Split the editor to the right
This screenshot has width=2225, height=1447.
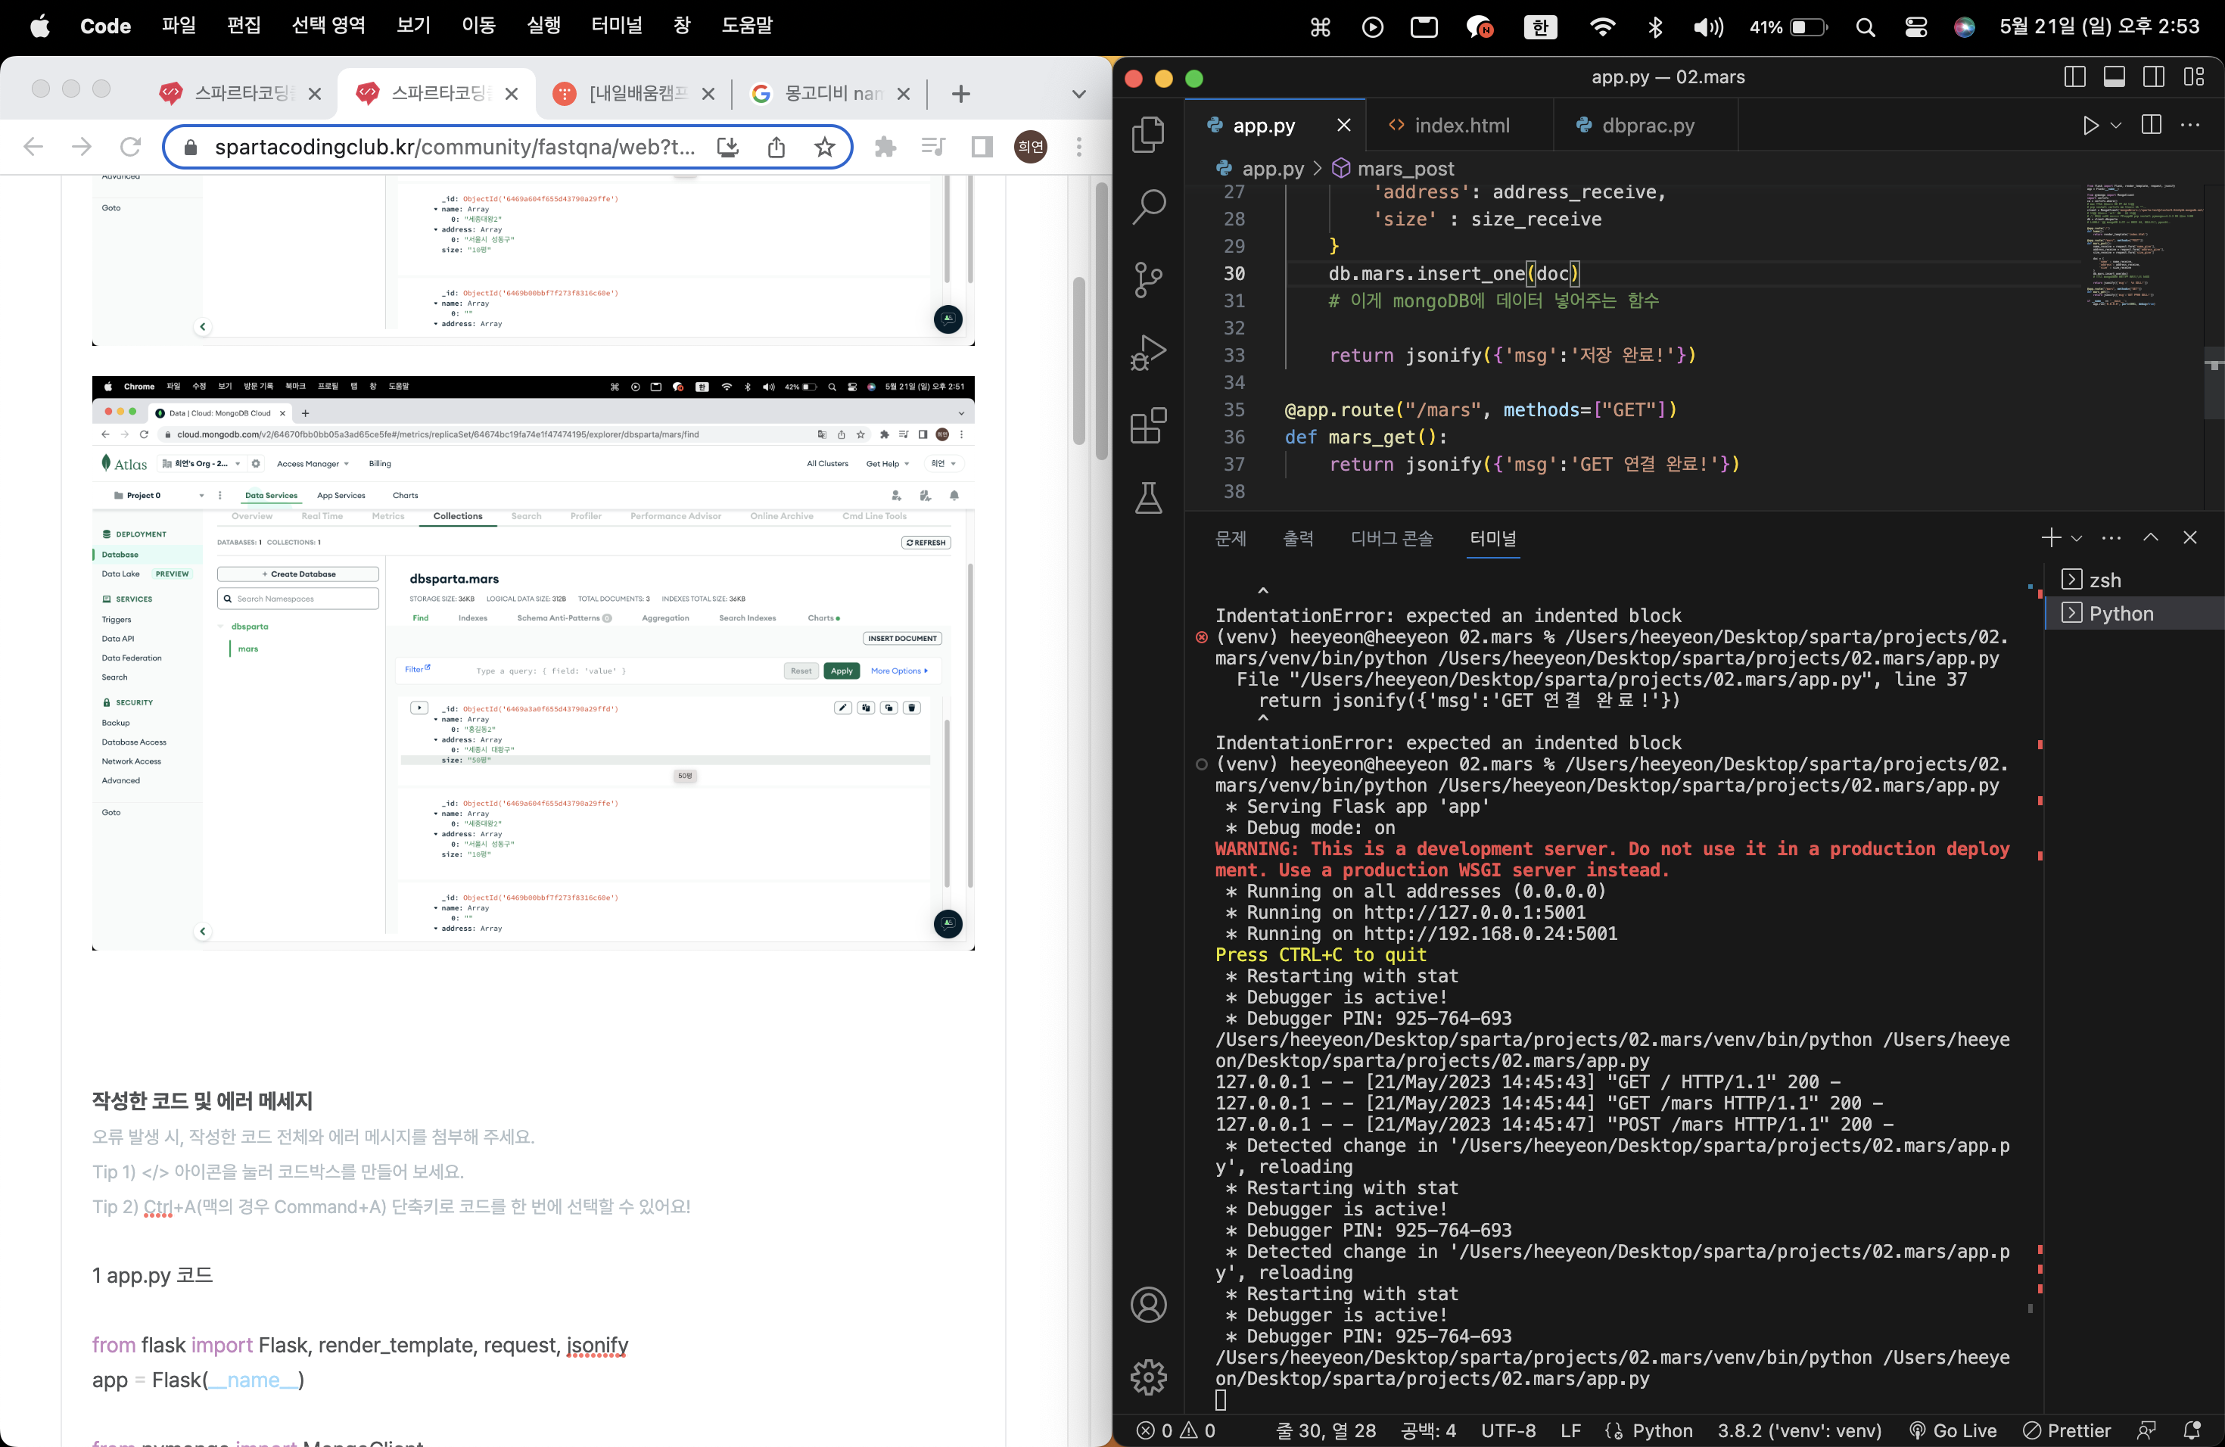pos(2151,126)
